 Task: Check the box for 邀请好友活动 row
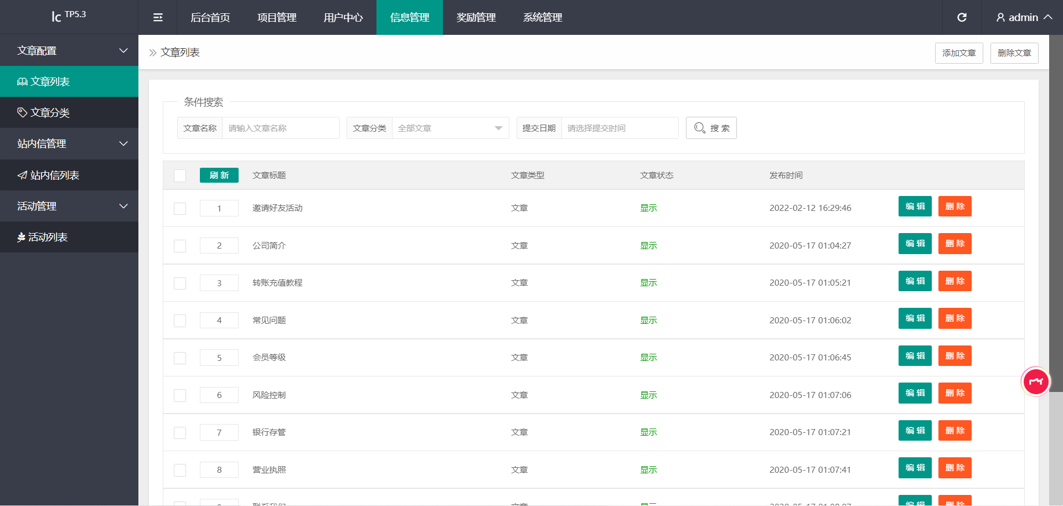click(180, 209)
